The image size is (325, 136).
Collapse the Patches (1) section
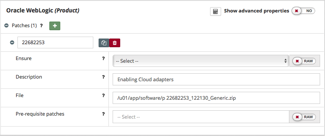pyautogui.click(x=6, y=26)
